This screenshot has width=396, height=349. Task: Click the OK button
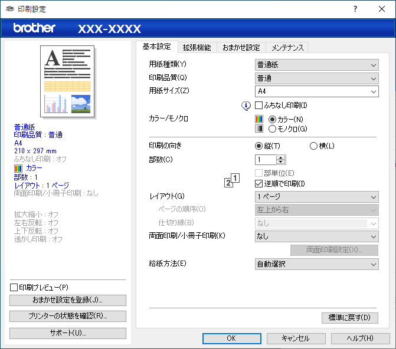click(x=231, y=338)
